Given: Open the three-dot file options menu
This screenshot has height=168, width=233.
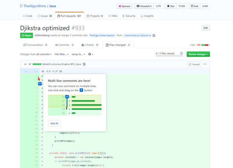Looking at the screenshot, I should [x=205, y=64].
